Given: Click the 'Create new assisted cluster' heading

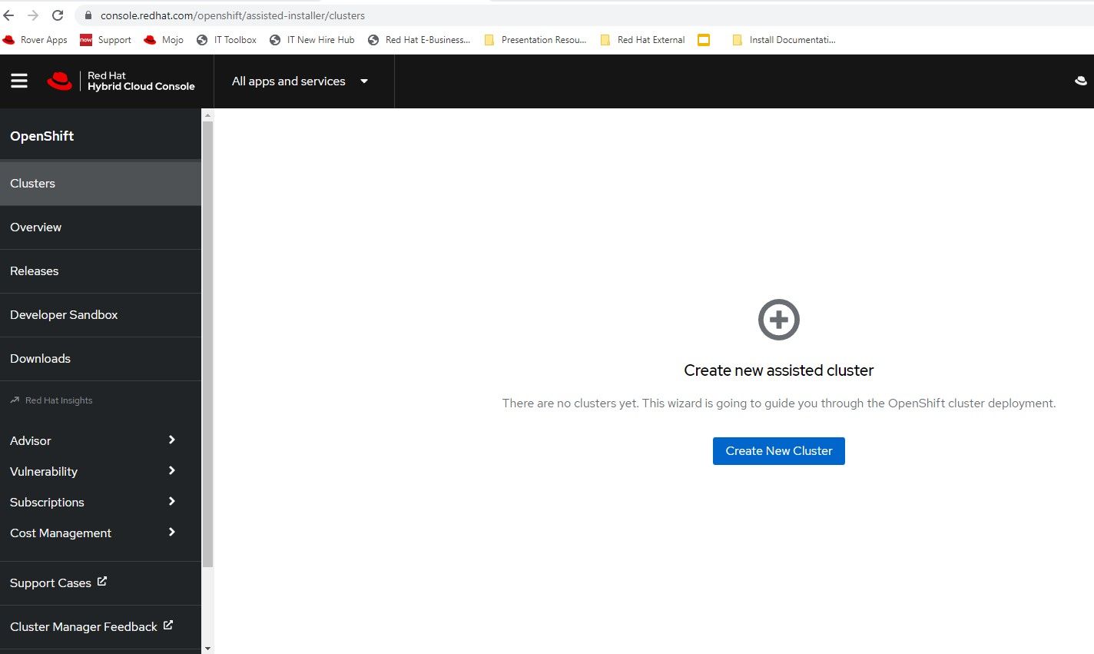Looking at the screenshot, I should (779, 370).
